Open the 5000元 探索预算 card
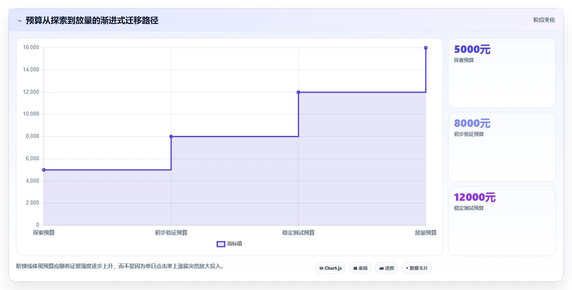572x290 pixels. coord(502,73)
